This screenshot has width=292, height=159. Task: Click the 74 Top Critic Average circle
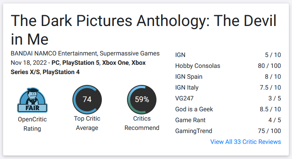[x=87, y=100]
